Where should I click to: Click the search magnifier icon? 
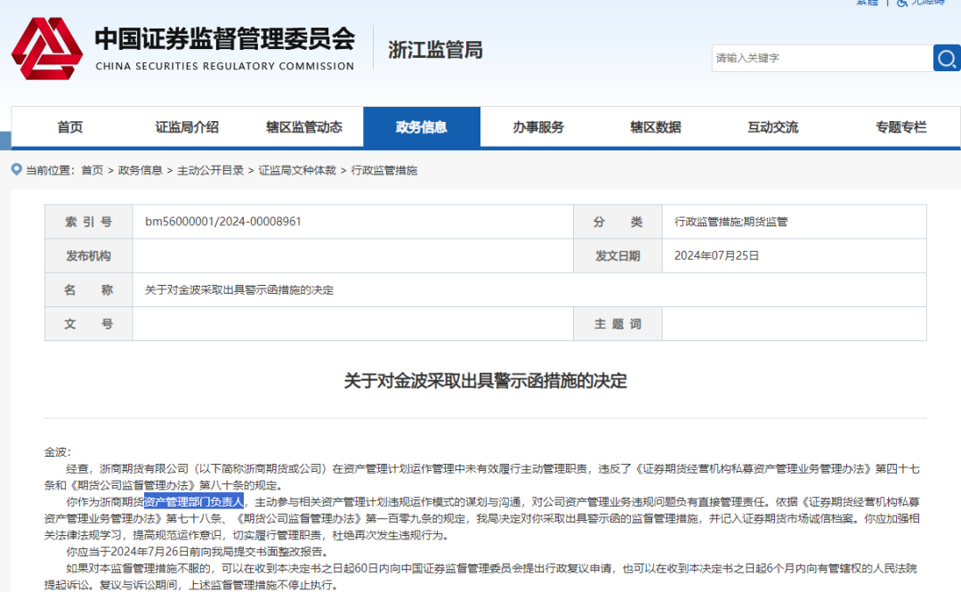[947, 58]
